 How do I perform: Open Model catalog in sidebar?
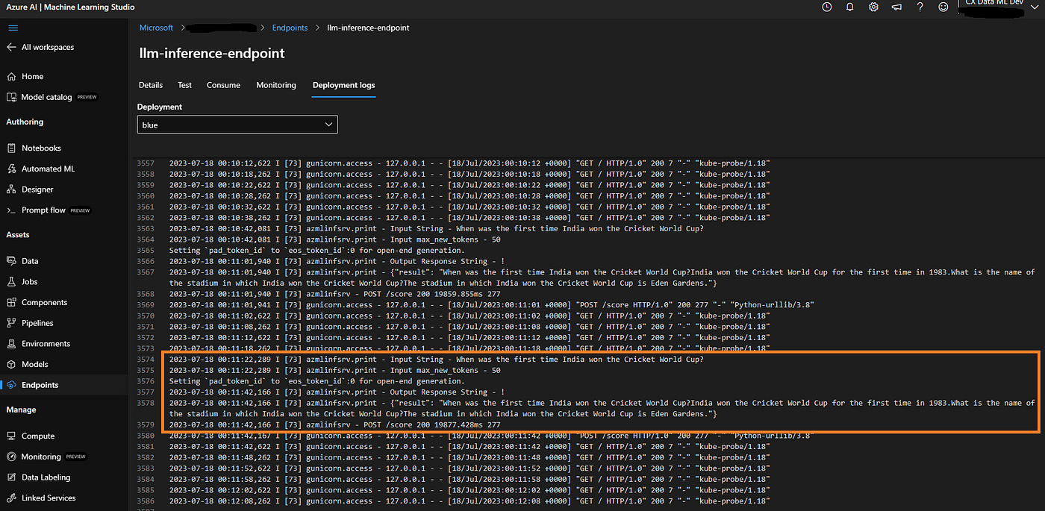coord(46,97)
